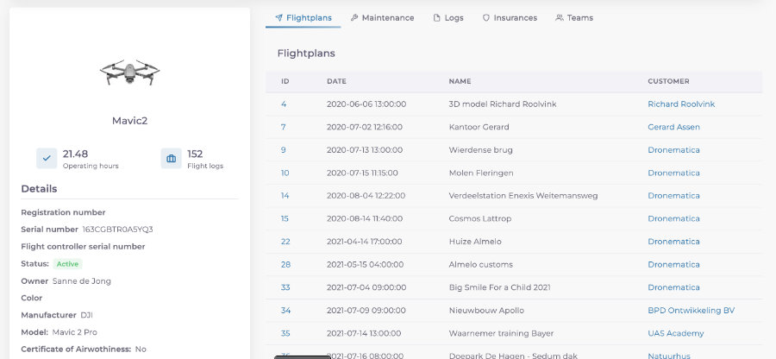This screenshot has width=776, height=359.
Task: Open the Teams tab
Action: [x=574, y=18]
